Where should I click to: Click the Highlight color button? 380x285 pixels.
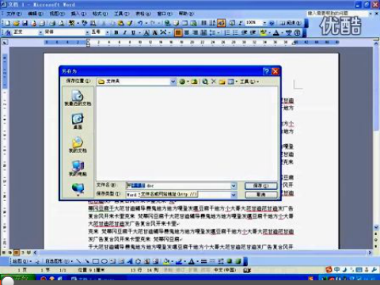(263, 32)
